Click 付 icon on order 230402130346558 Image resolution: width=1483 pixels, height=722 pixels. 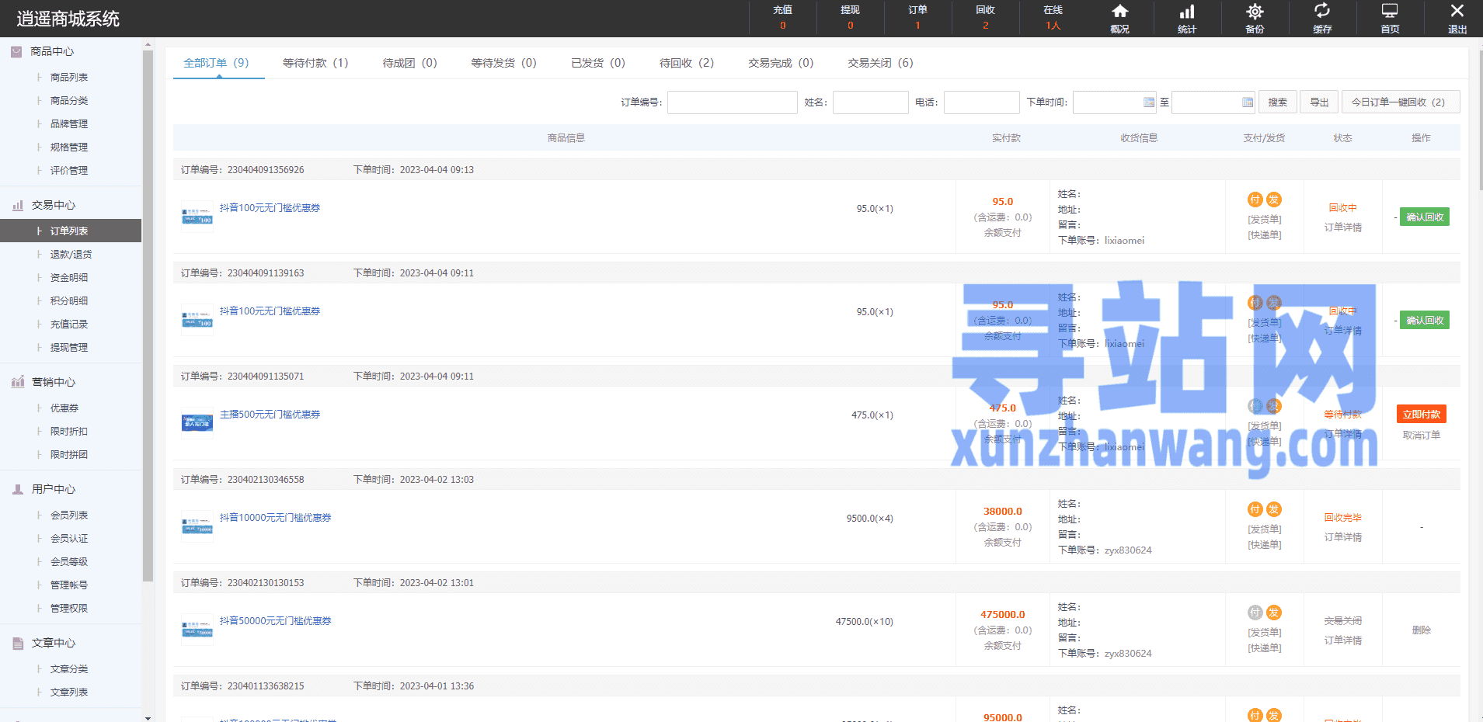pyautogui.click(x=1255, y=509)
